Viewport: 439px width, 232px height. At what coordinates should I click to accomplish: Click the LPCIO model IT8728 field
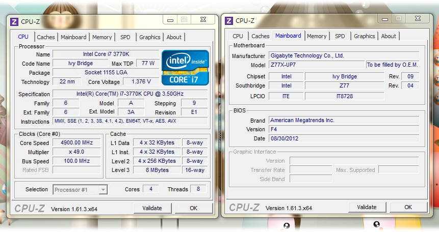[344, 96]
